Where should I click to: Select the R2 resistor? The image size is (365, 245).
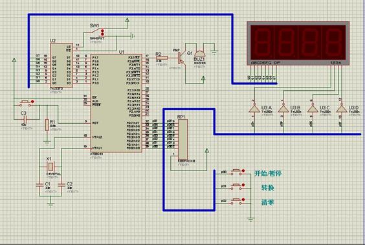coord(162,58)
